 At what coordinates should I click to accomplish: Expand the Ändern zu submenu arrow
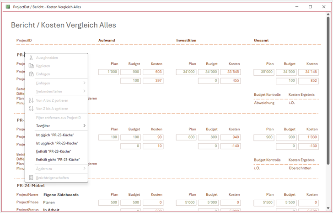(84, 169)
